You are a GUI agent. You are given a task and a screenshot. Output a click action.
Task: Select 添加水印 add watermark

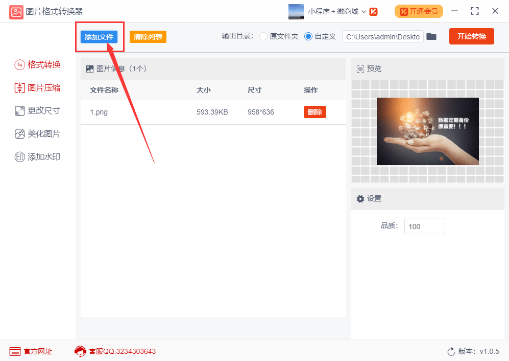[37, 157]
